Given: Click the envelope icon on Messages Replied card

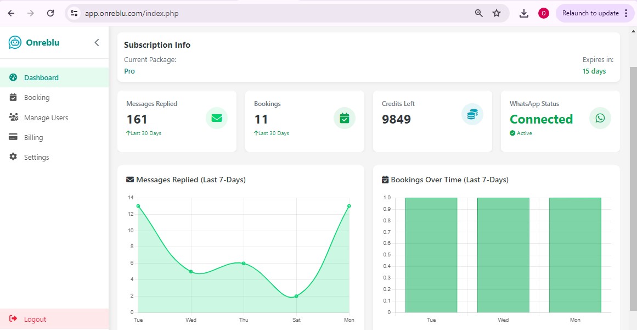Looking at the screenshot, I should pyautogui.click(x=217, y=118).
